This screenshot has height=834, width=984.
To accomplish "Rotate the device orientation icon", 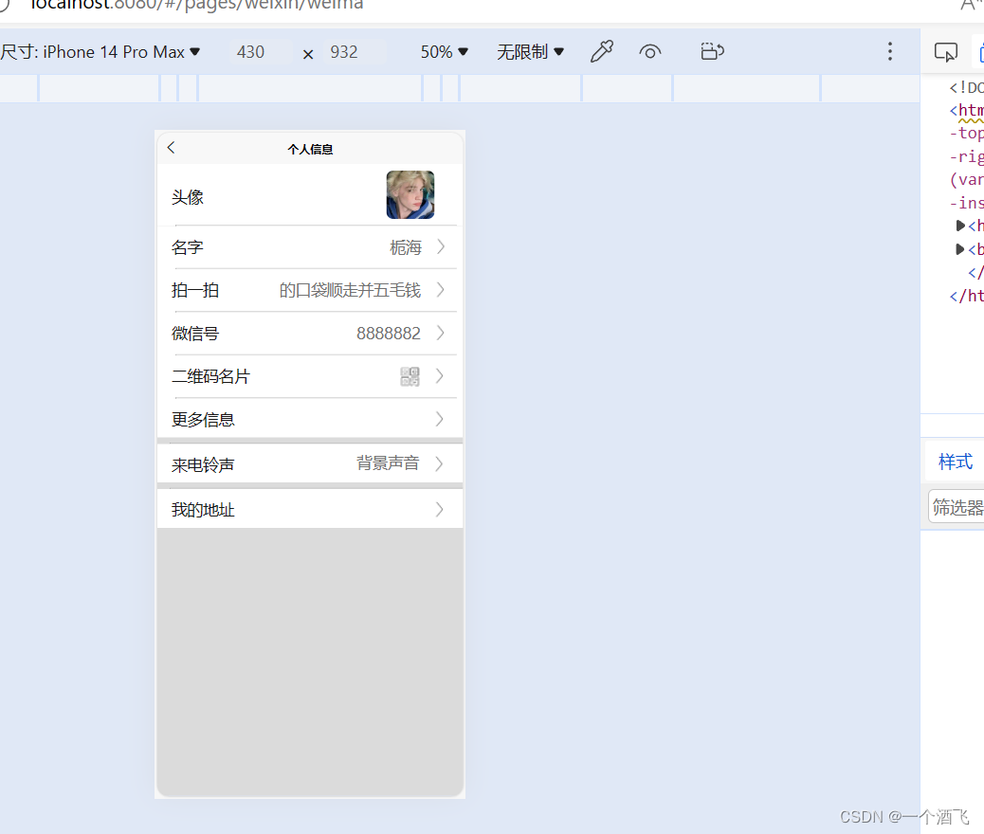I will 712,51.
